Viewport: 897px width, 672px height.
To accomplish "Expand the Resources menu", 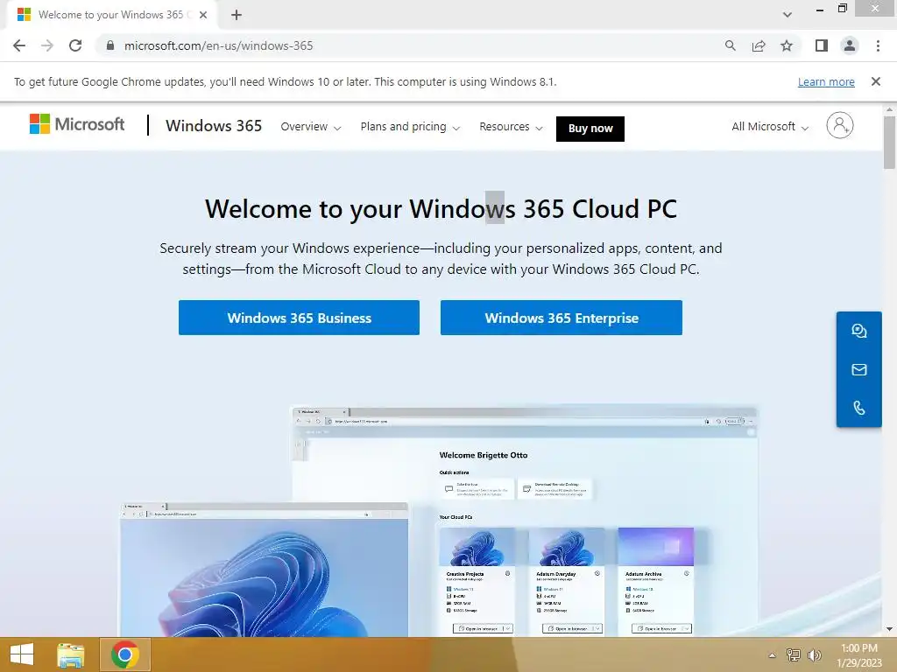I will tap(511, 127).
